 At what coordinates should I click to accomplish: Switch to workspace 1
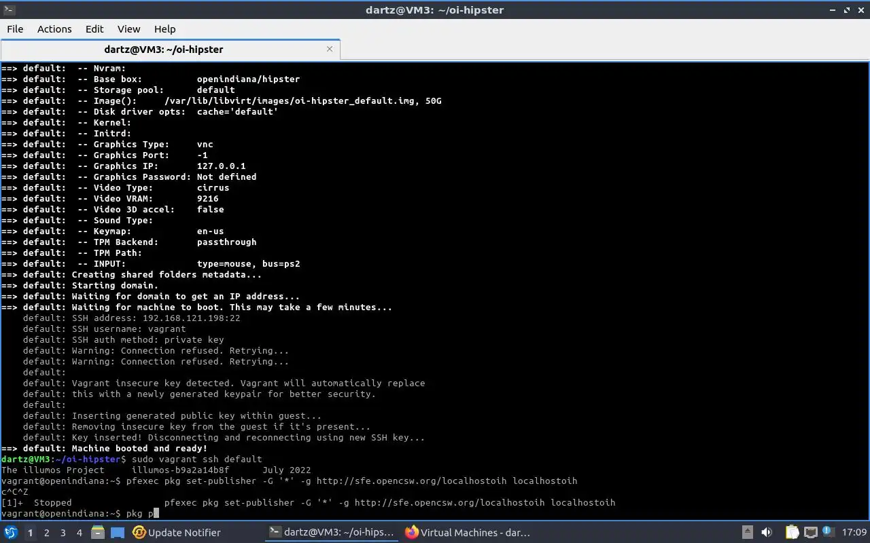30,533
